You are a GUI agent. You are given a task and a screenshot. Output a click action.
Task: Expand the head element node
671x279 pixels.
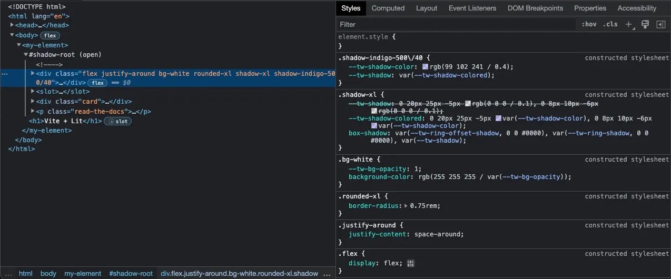tap(12, 25)
